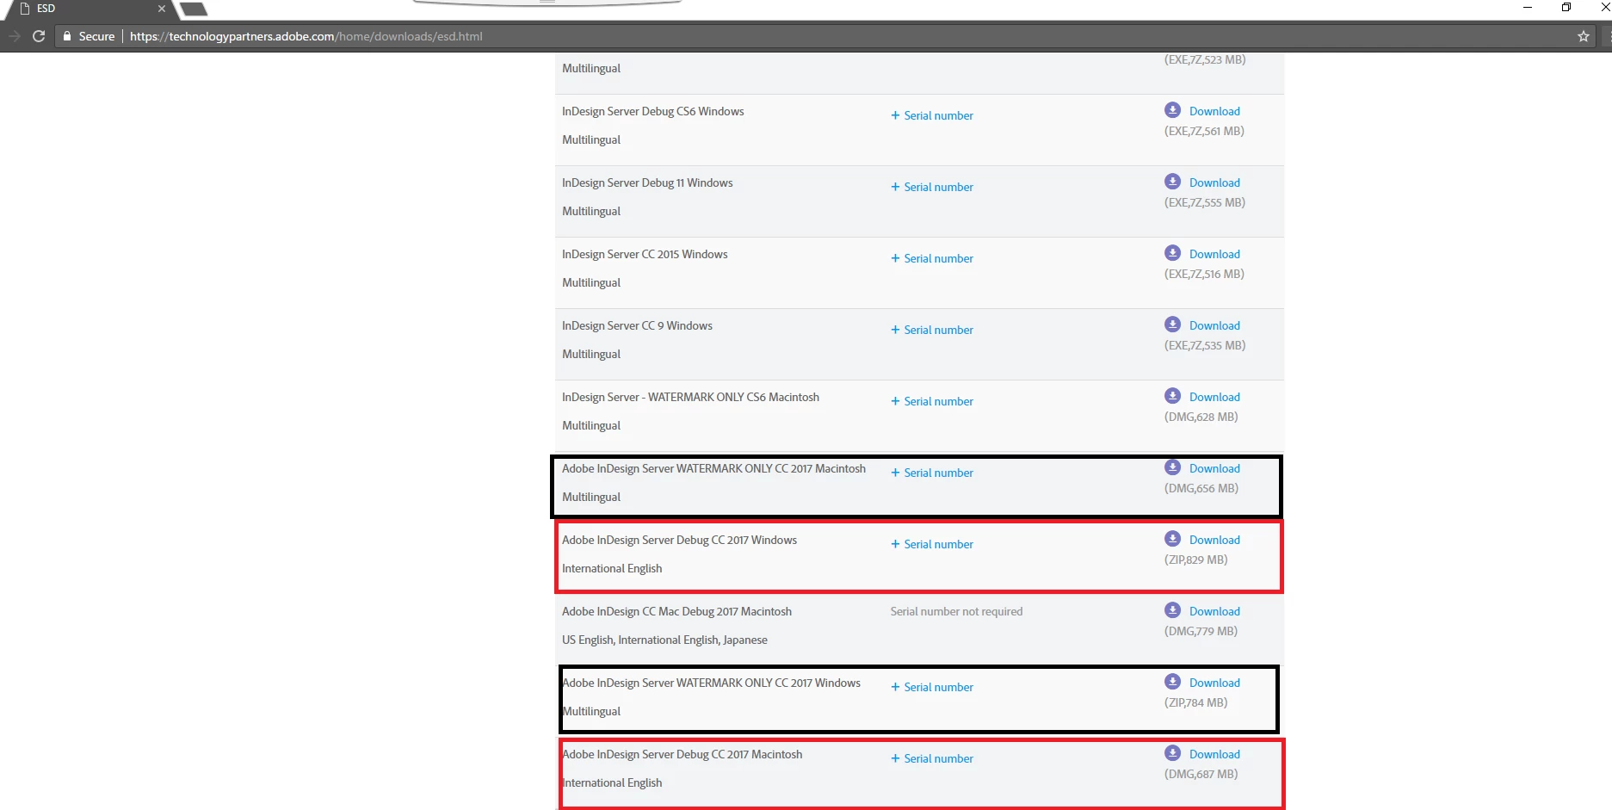Image resolution: width=1612 pixels, height=810 pixels.
Task: Go forward using the browser arrow
Action: pyautogui.click(x=14, y=36)
